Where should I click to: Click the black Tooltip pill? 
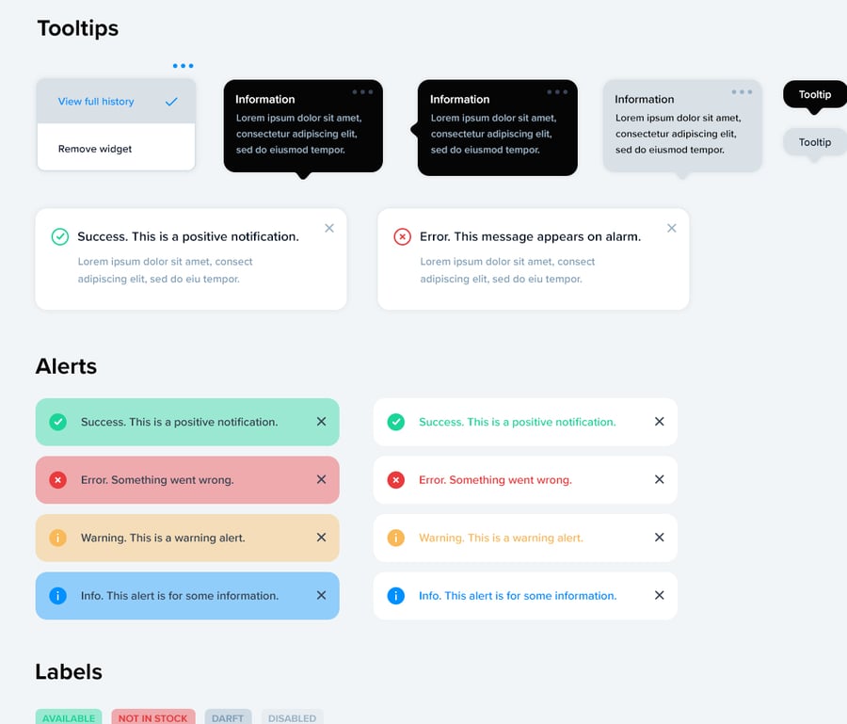click(x=815, y=94)
